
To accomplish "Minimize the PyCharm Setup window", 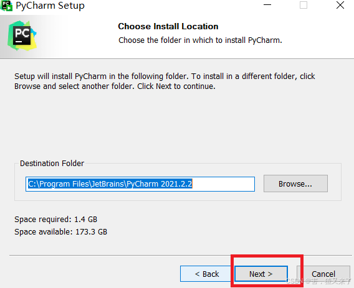I will click(x=267, y=5).
